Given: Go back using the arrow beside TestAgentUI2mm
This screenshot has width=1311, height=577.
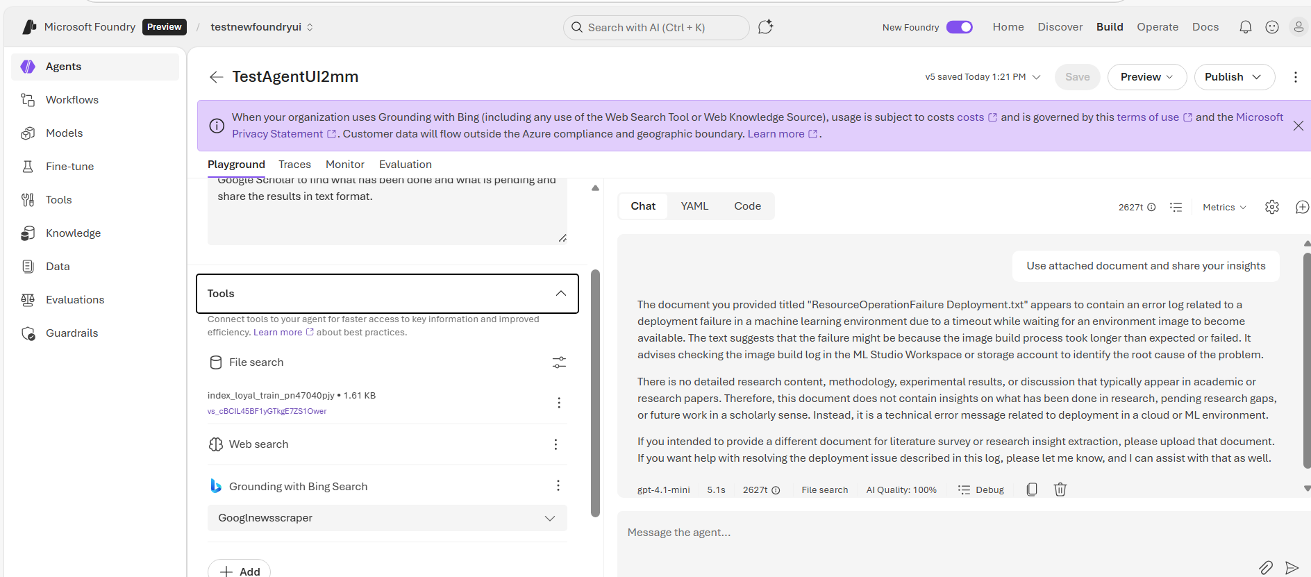Looking at the screenshot, I should (216, 77).
